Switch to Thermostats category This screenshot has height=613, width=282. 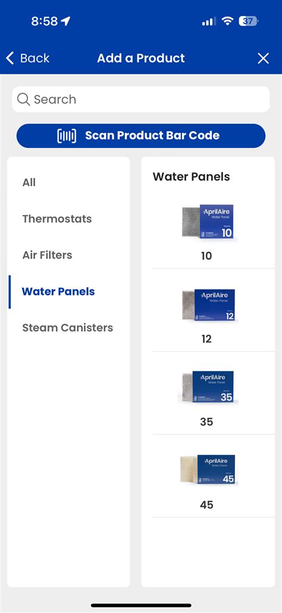click(x=57, y=219)
